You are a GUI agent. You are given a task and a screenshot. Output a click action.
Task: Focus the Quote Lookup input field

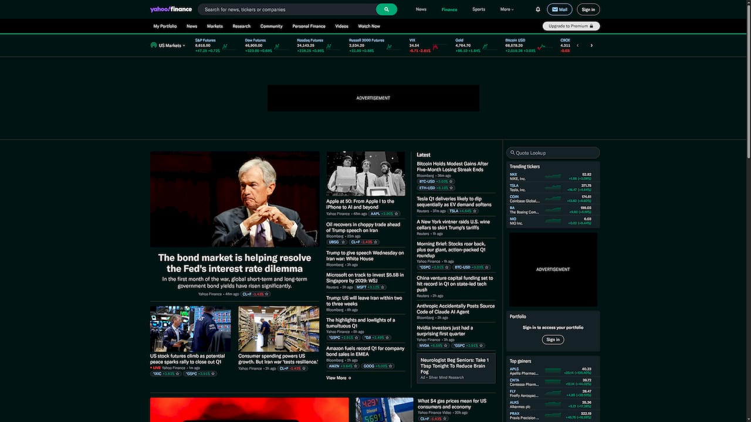(x=553, y=153)
